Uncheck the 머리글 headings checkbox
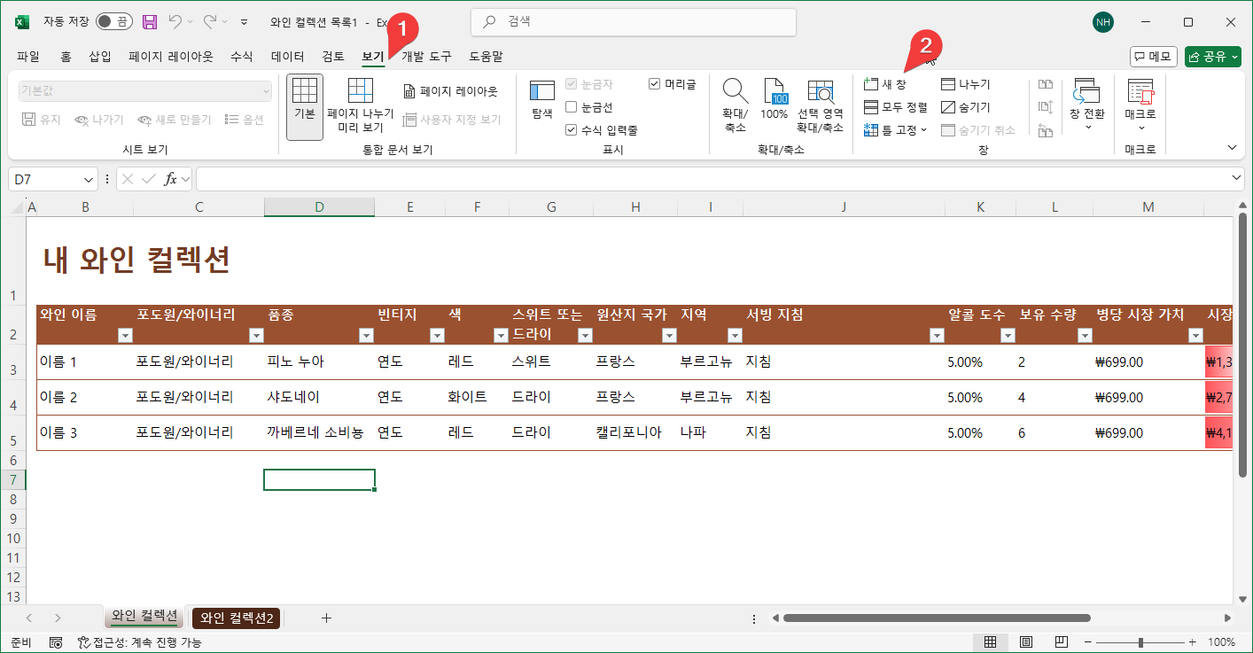This screenshot has height=653, width=1253. pos(656,83)
